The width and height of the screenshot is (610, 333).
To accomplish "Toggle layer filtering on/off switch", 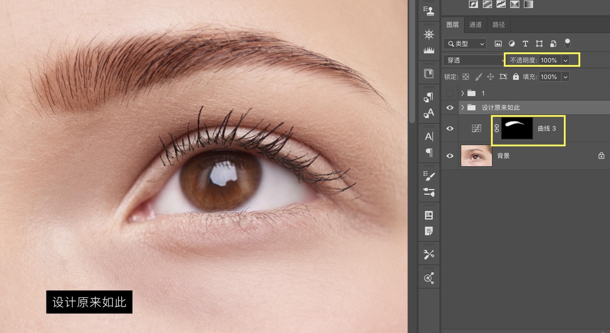I will point(567,44).
